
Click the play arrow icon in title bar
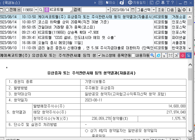(95, 3)
